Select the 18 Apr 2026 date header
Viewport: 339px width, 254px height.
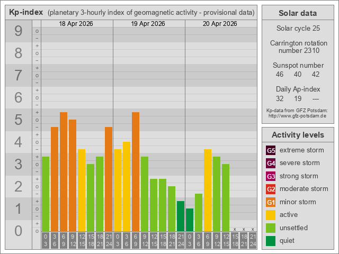click(x=77, y=24)
